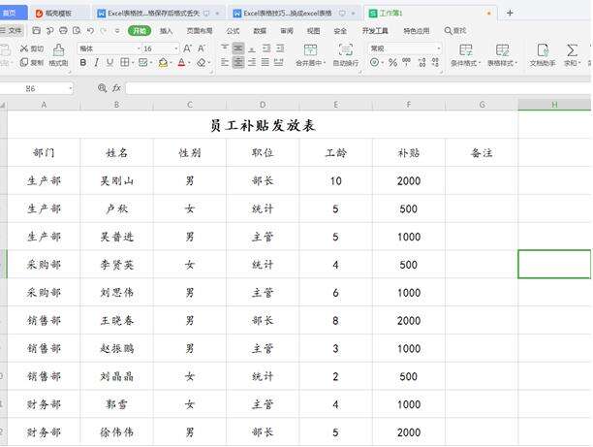This screenshot has height=447, width=593.
Task: Click the 查找 search button
Action: (x=455, y=31)
